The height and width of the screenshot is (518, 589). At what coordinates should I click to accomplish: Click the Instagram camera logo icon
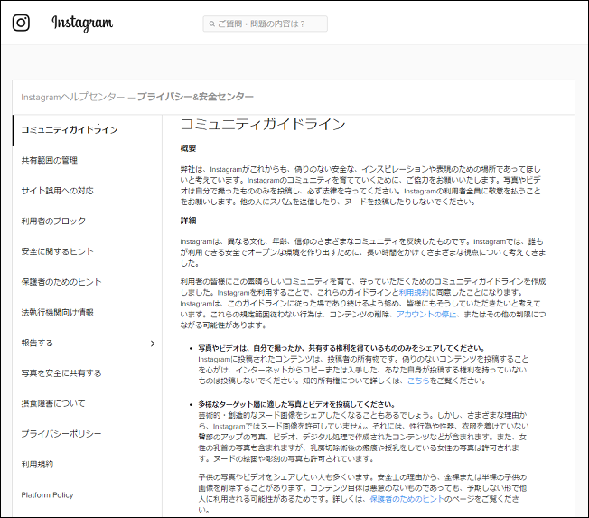point(21,23)
